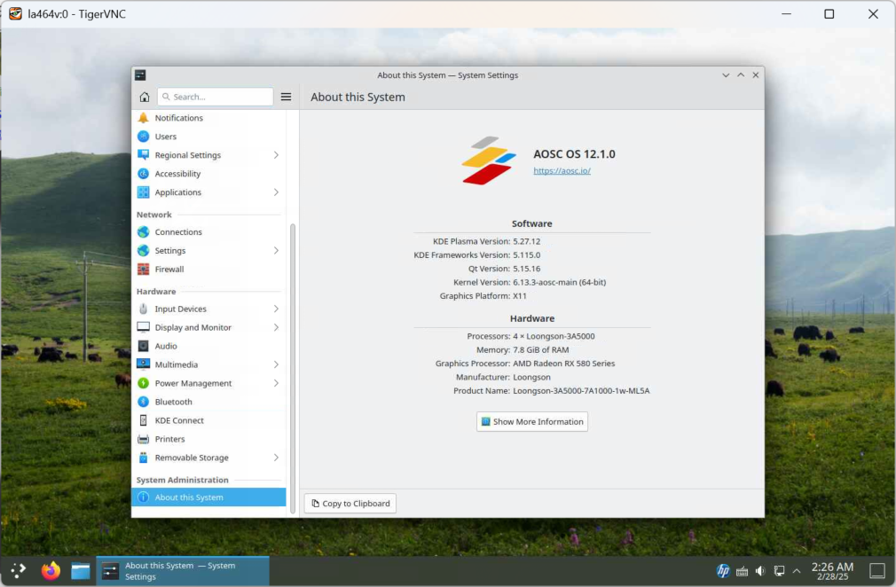
Task: Open the hamburger menu beside search
Action: pos(286,97)
